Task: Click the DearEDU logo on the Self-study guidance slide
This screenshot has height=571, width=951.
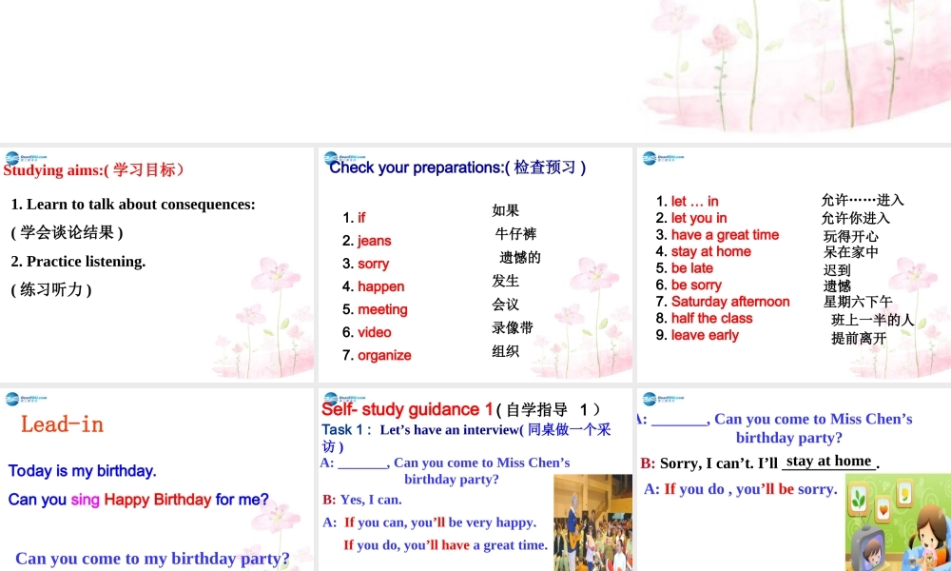Action: click(x=335, y=399)
